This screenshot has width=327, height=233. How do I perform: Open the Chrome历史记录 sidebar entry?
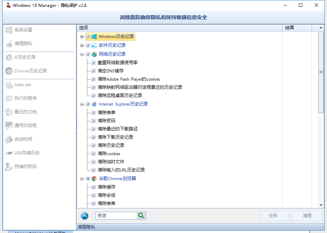(x=40, y=71)
